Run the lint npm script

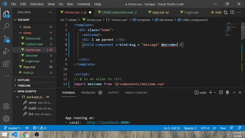[34, 114]
